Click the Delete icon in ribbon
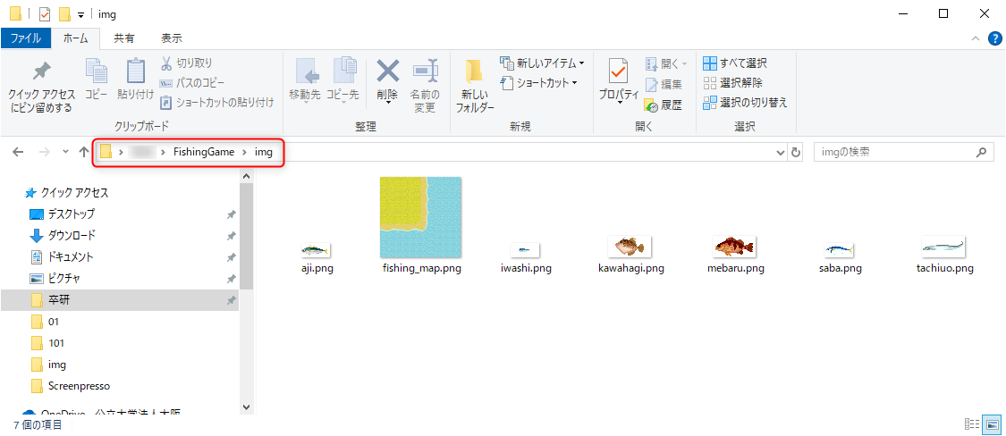Viewport: 1006px width, 436px height. (x=387, y=71)
